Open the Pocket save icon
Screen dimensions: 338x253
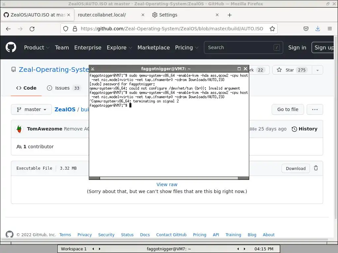click(306, 29)
